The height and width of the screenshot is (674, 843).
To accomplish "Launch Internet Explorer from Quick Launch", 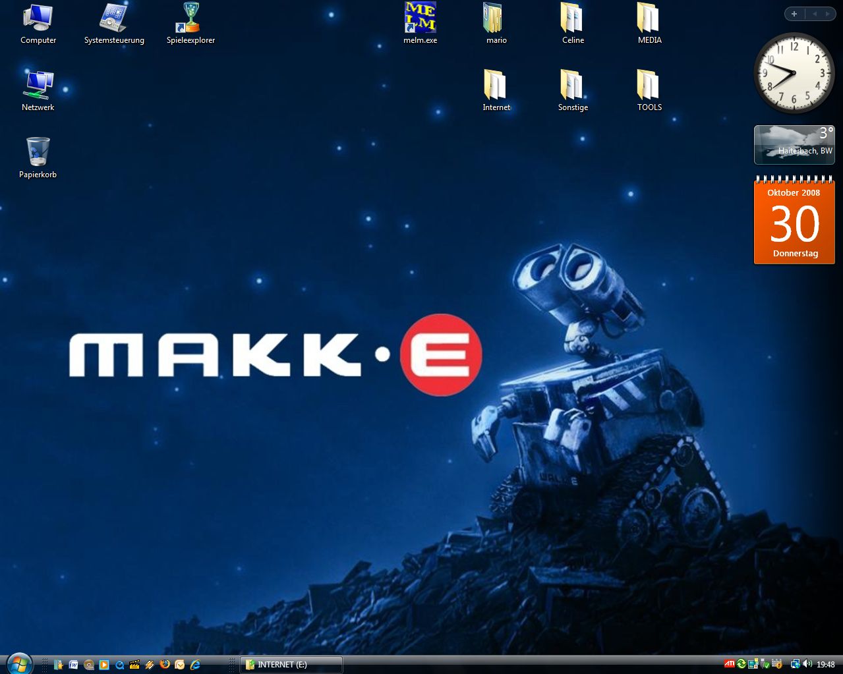I will [195, 665].
